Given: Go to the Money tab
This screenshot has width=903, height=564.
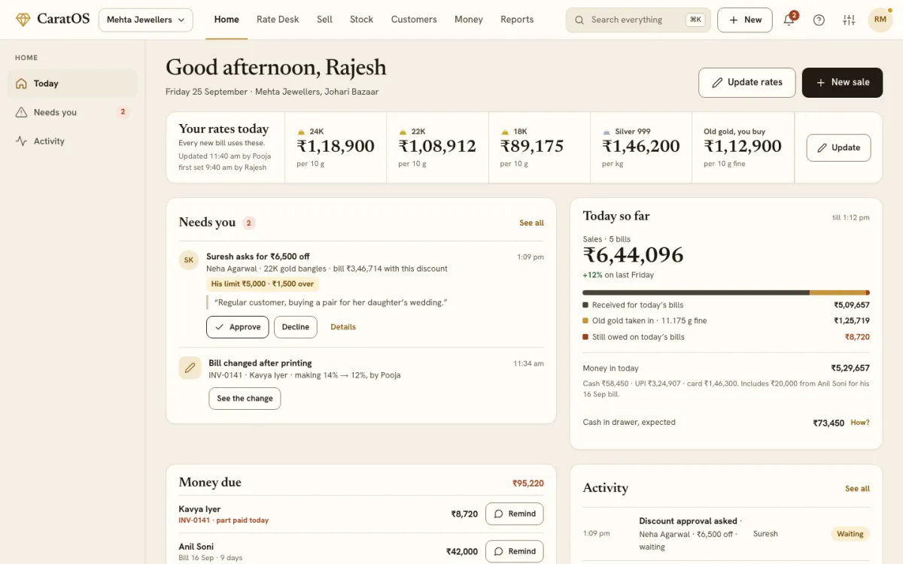Looking at the screenshot, I should point(469,20).
